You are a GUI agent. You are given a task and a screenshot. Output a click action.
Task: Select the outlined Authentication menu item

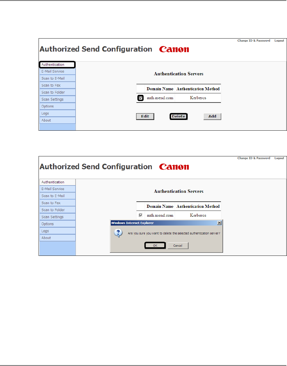[x=57, y=65]
